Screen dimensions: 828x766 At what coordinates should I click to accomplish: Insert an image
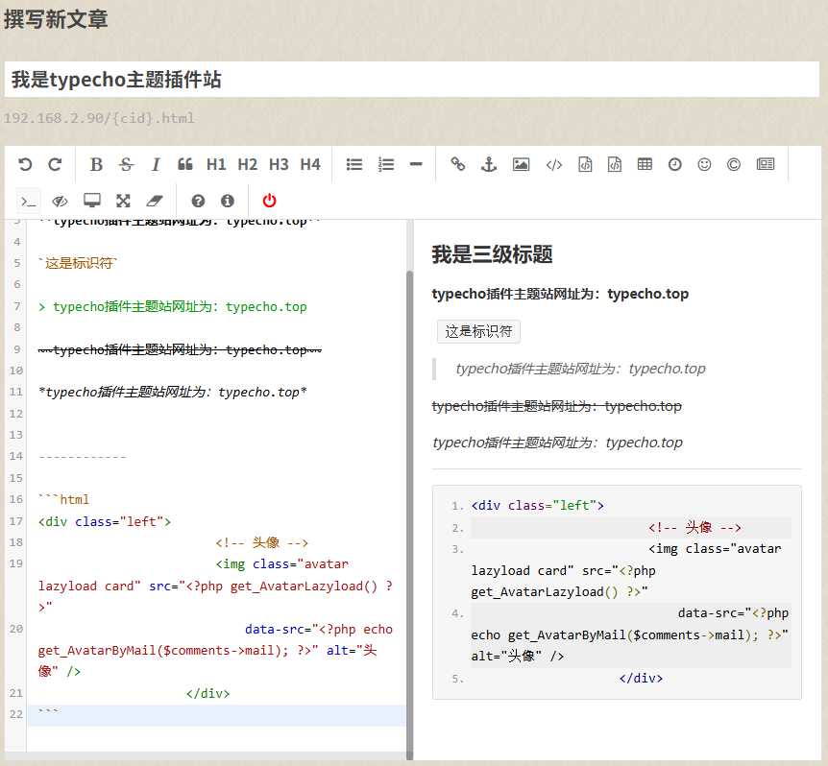(x=521, y=164)
